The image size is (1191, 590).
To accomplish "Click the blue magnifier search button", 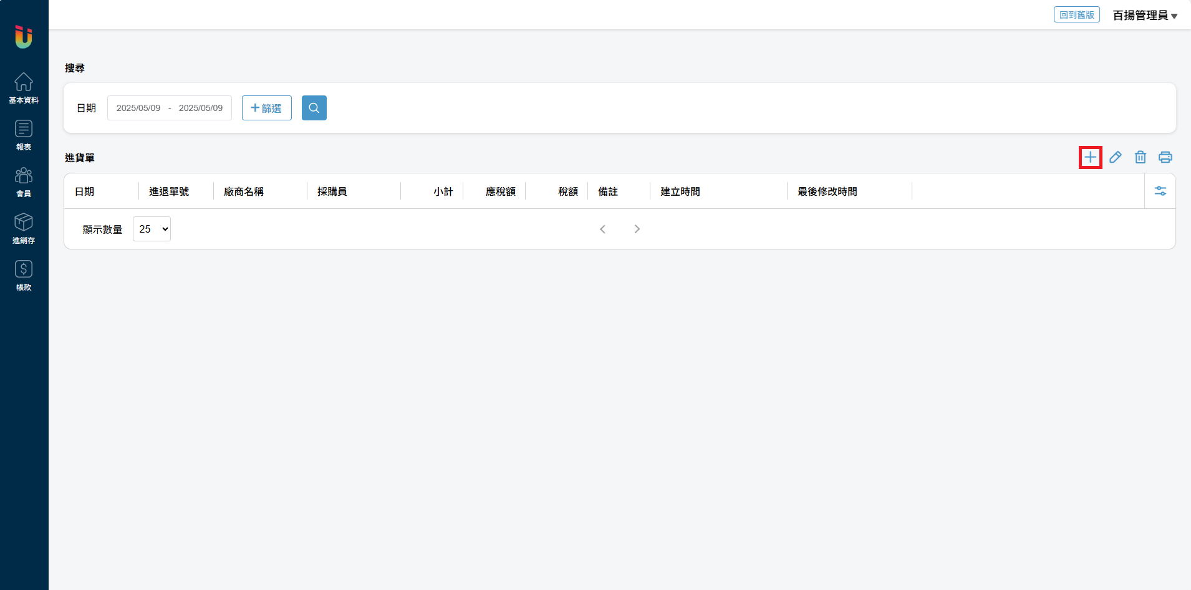I will [x=314, y=108].
